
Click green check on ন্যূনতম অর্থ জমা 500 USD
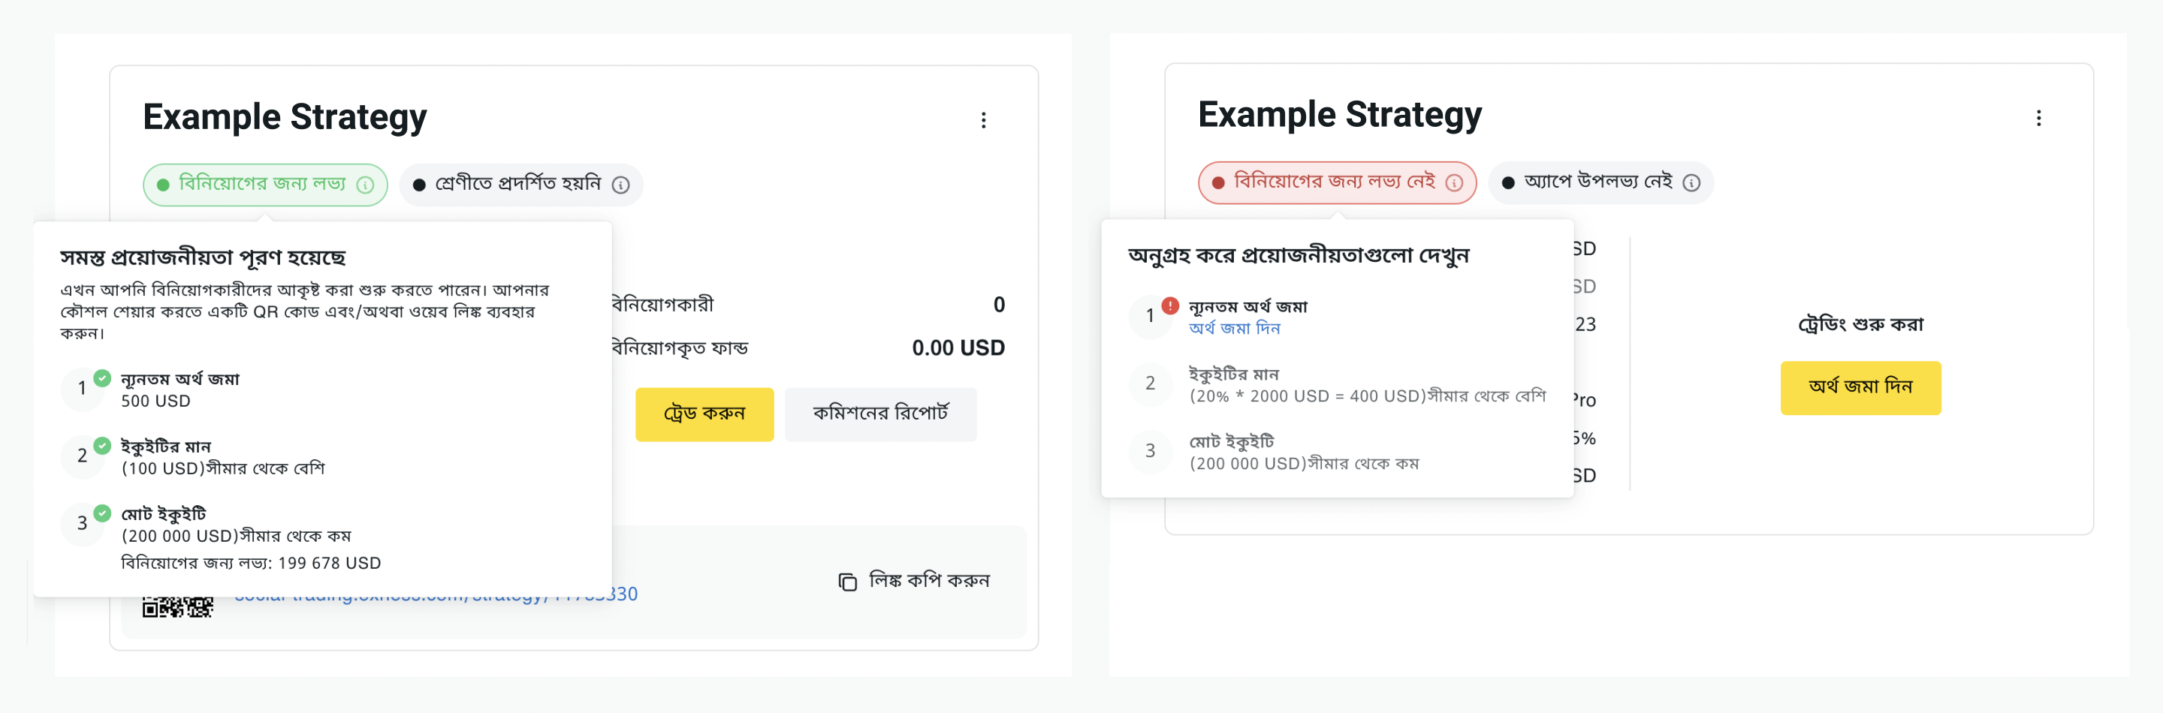(x=101, y=378)
